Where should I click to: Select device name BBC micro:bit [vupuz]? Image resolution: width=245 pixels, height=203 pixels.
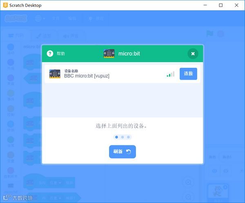click(x=87, y=76)
